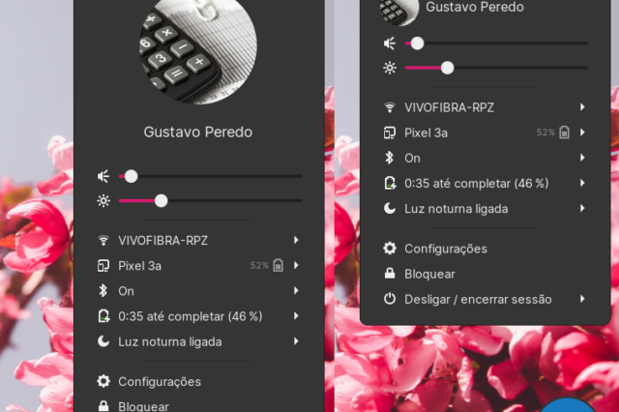Open Configurações in the left panel

tap(160, 382)
